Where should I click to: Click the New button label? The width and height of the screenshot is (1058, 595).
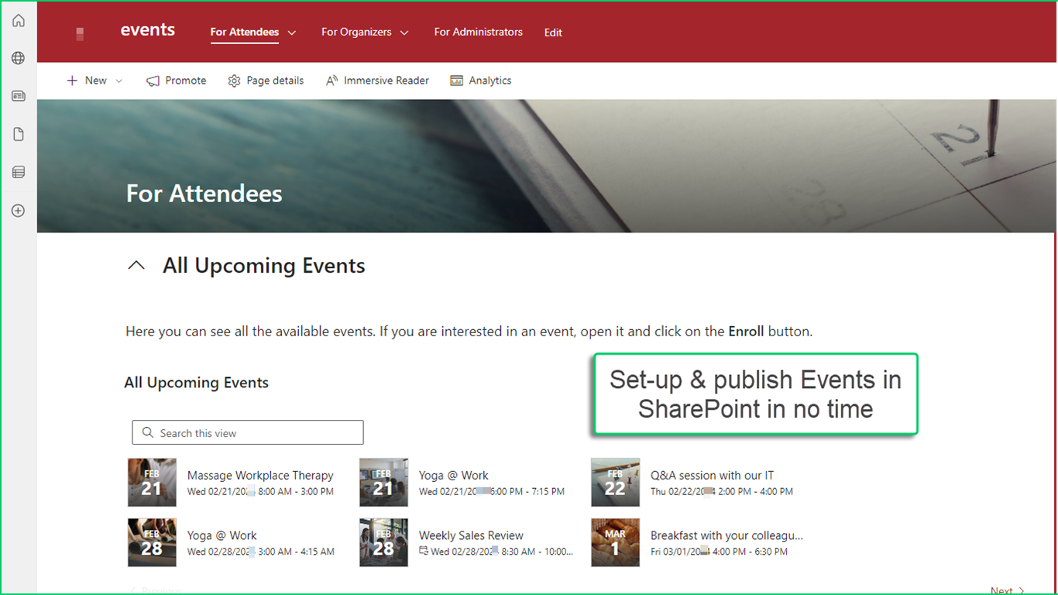(96, 81)
